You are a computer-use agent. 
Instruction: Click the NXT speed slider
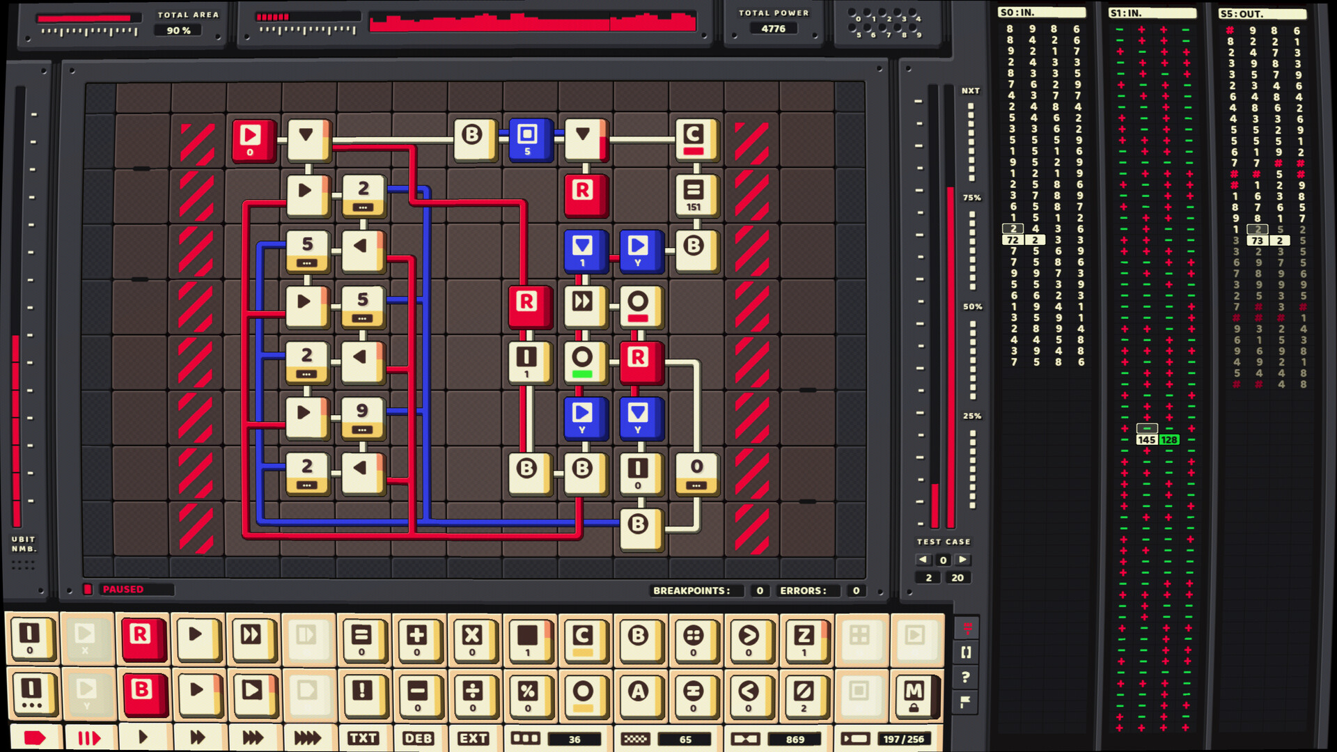970,139
